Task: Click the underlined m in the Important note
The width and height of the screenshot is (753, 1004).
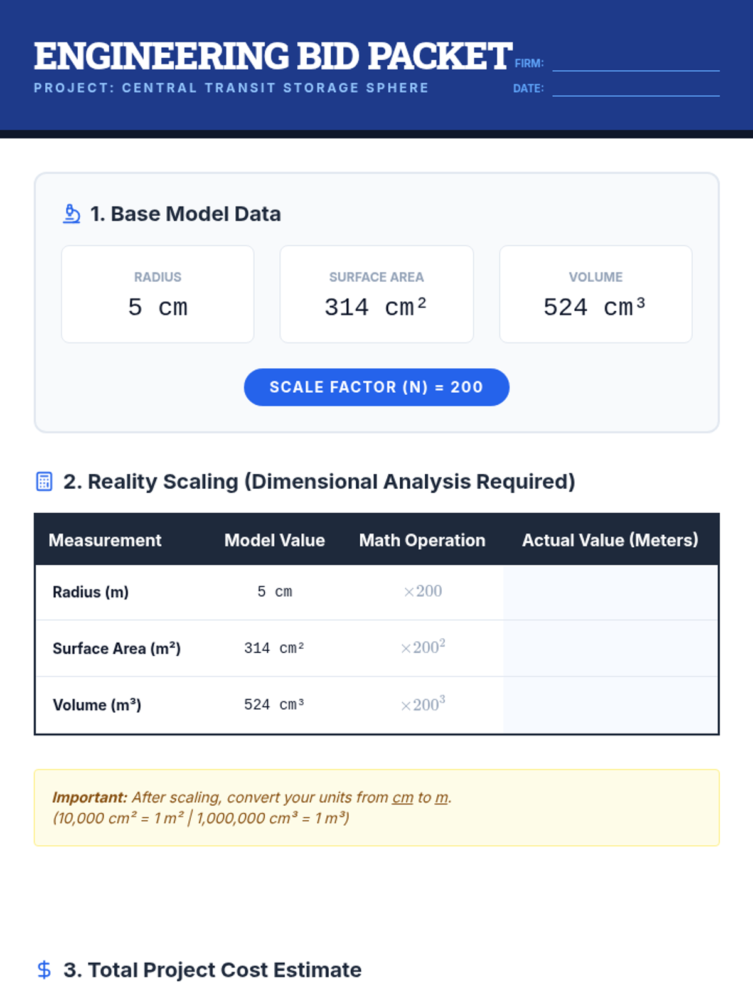Action: tap(441, 798)
